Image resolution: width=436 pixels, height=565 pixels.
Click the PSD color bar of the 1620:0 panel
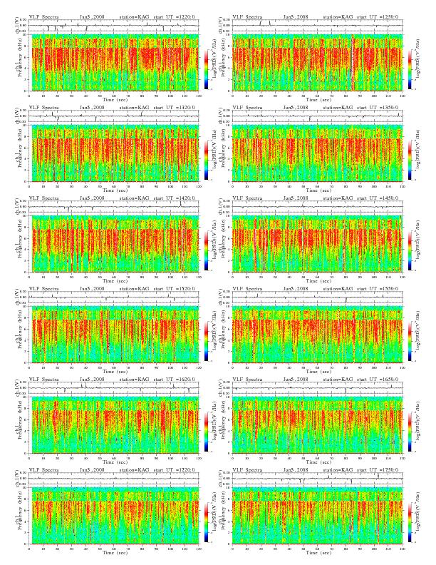click(206, 432)
